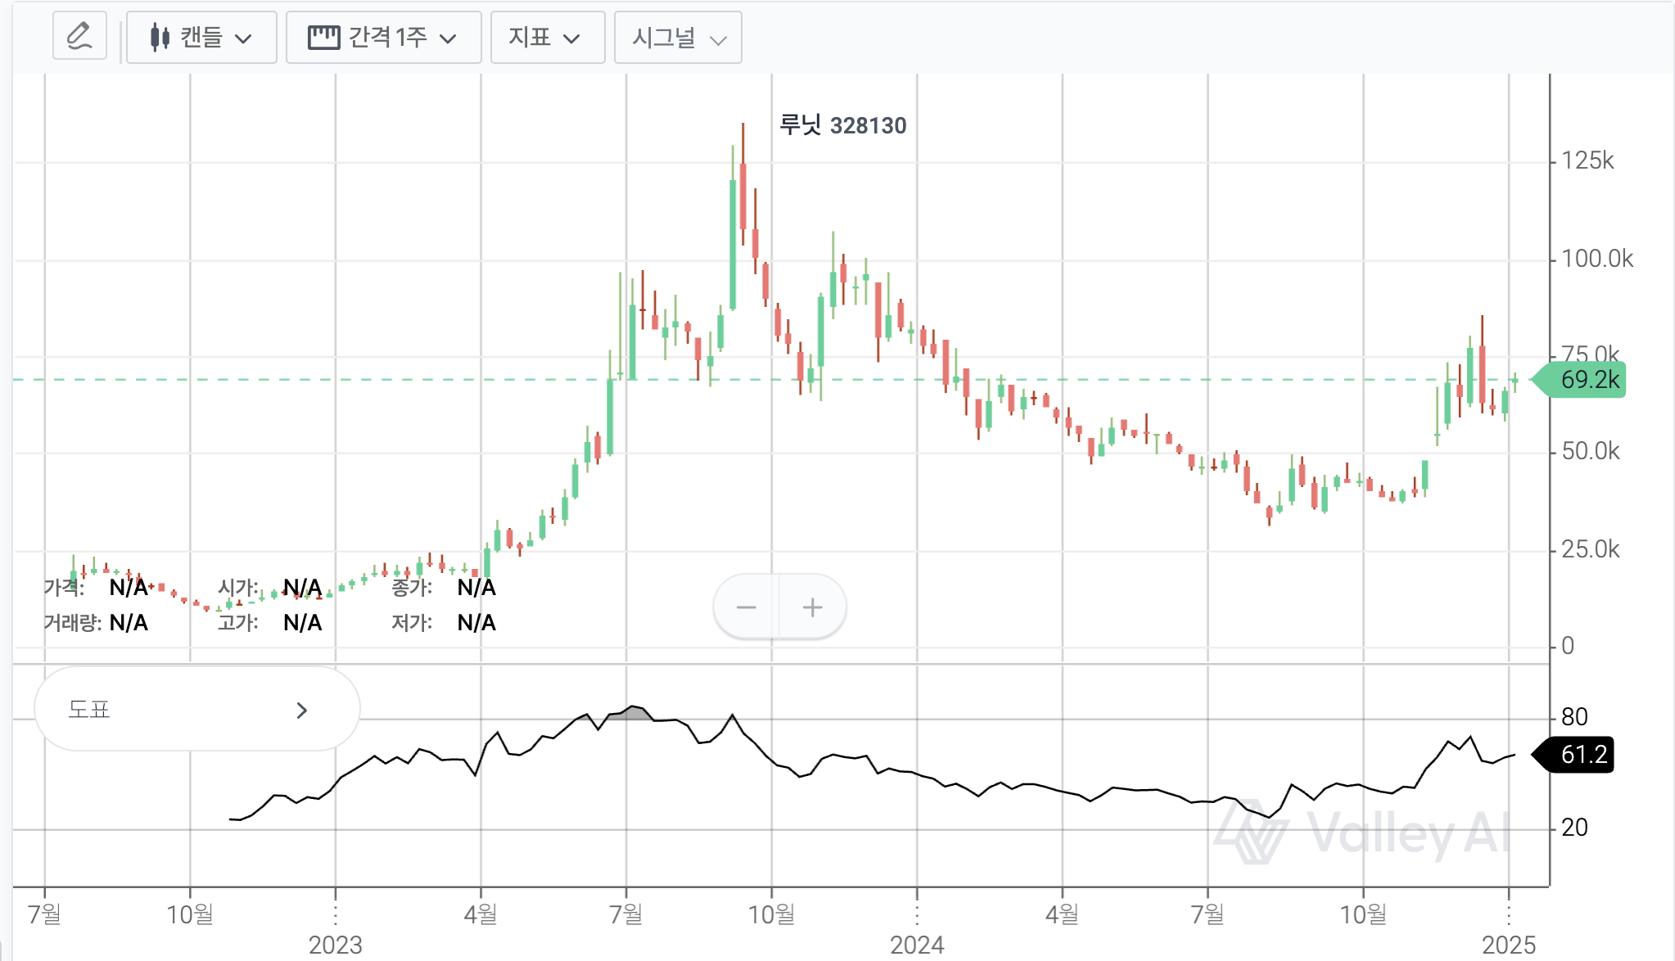1675x961 pixels.
Task: Click the chevron arrow on 도표 pill
Action: click(301, 710)
